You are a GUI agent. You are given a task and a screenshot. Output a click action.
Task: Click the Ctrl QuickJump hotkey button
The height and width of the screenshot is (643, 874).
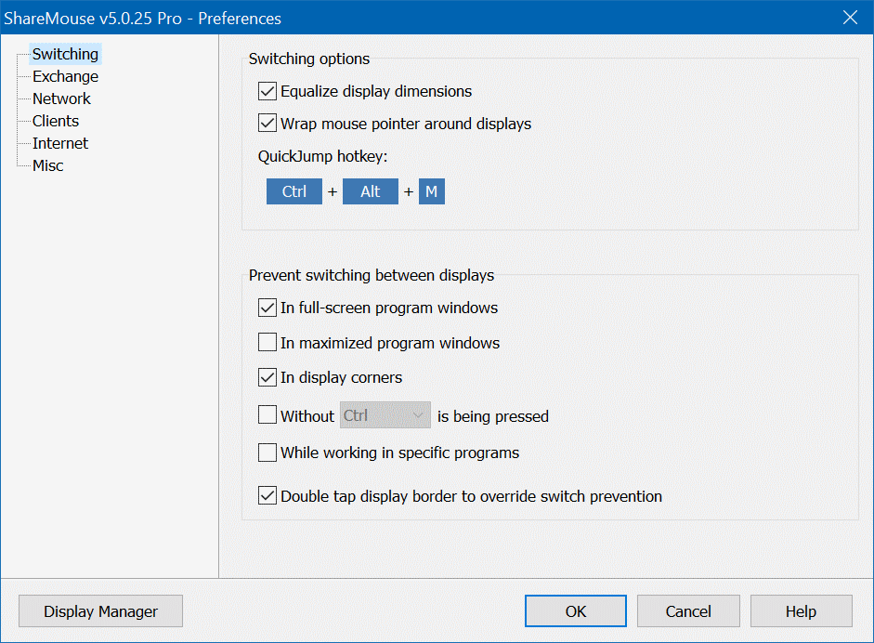[x=294, y=191]
